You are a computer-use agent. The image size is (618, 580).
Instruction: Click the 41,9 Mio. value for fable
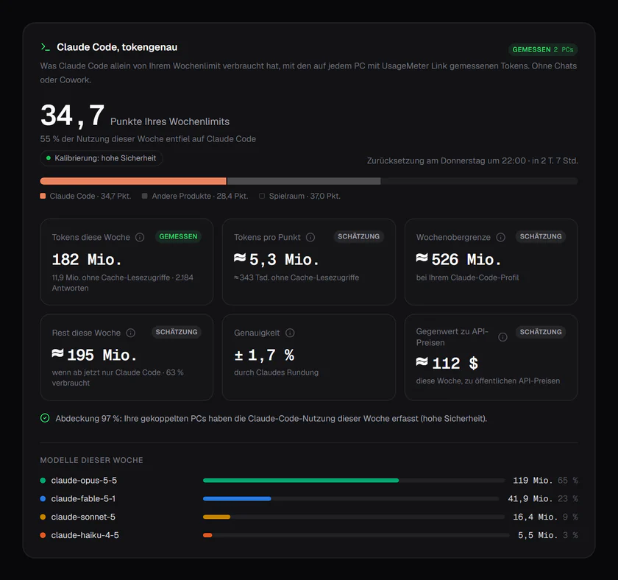530,498
